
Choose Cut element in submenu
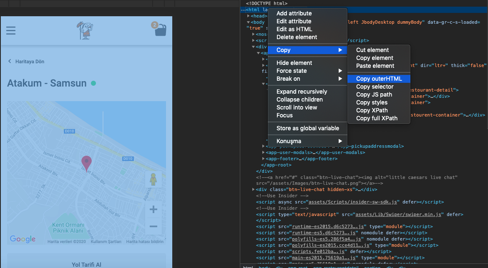coord(379,50)
